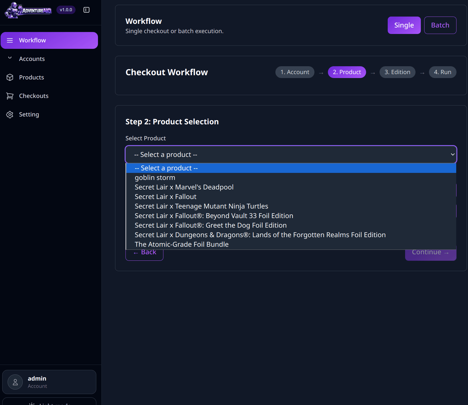
Task: Click the Checkouts cart icon
Action: [10, 96]
